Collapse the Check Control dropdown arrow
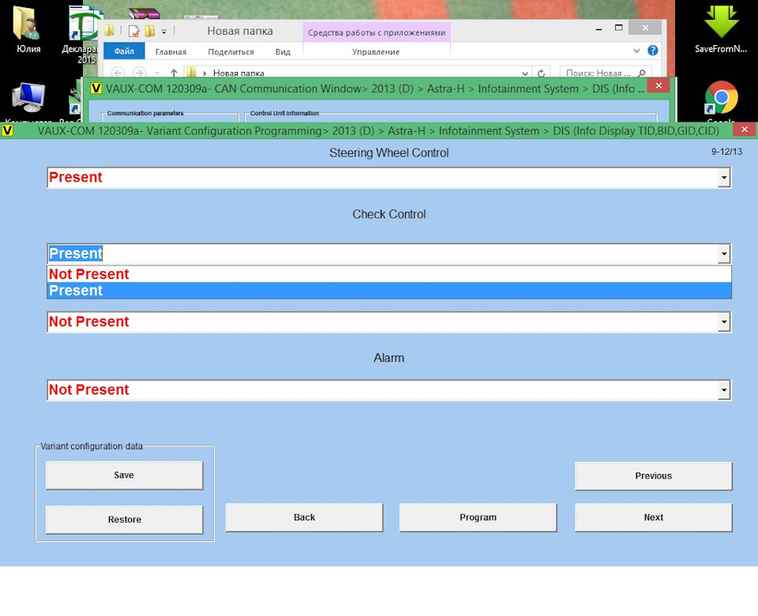 coord(724,254)
